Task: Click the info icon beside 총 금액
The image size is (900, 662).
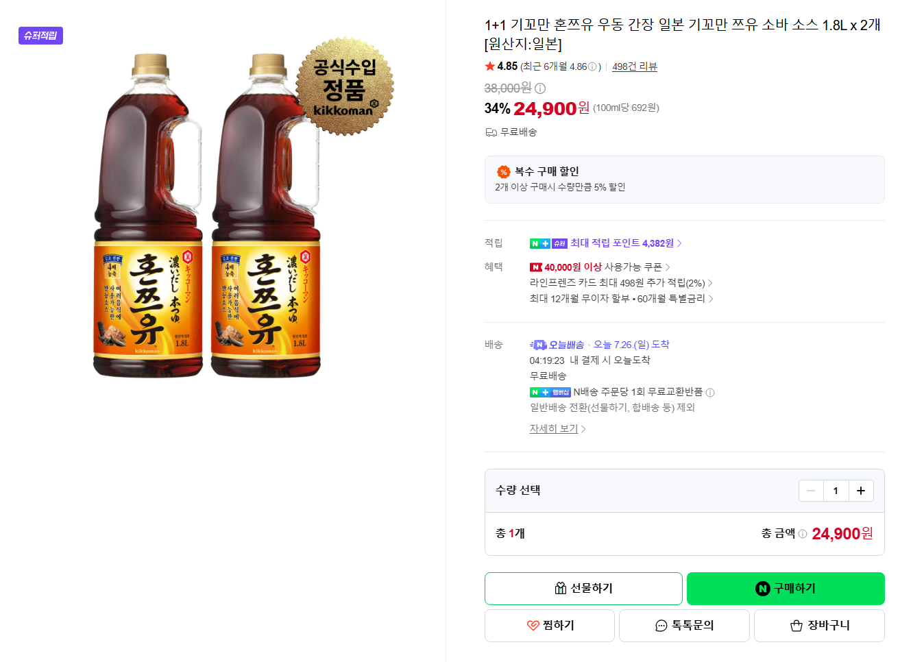Action: point(803,534)
